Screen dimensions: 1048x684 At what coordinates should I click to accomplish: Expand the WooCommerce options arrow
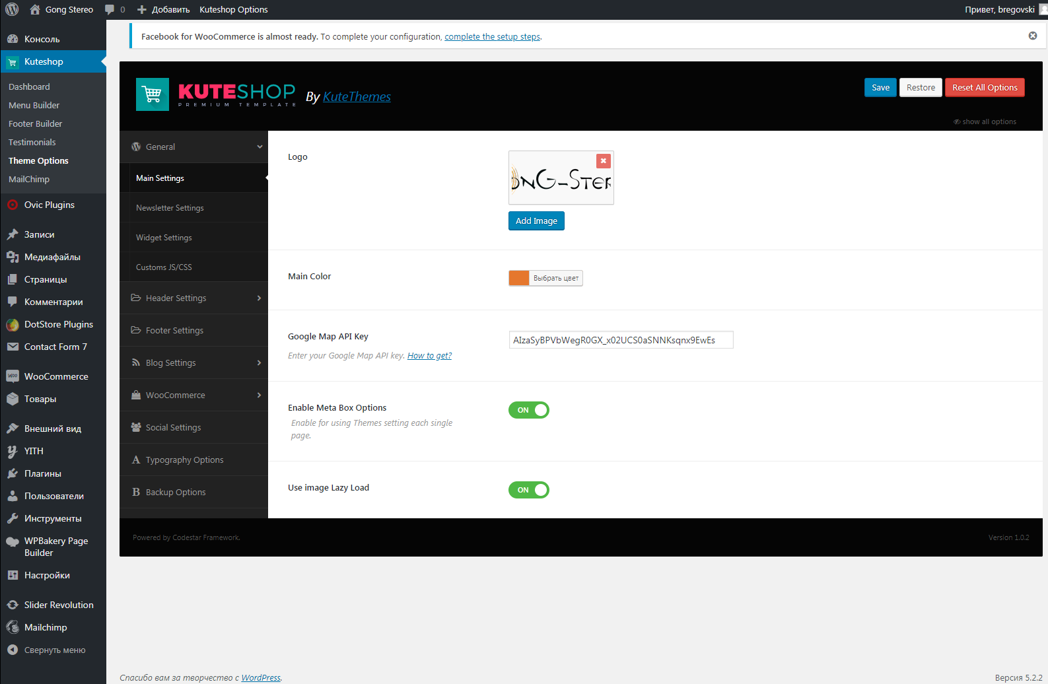click(259, 395)
